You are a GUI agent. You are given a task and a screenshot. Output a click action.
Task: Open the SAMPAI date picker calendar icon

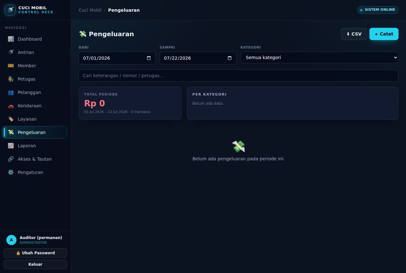pos(230,58)
